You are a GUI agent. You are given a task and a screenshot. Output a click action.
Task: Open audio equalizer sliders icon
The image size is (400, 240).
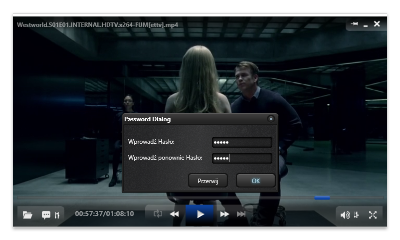357,215
